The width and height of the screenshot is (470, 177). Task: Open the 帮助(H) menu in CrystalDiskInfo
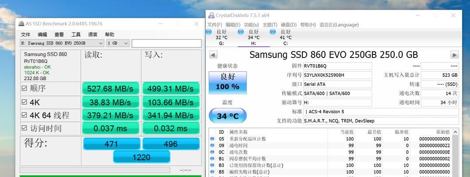308,25
